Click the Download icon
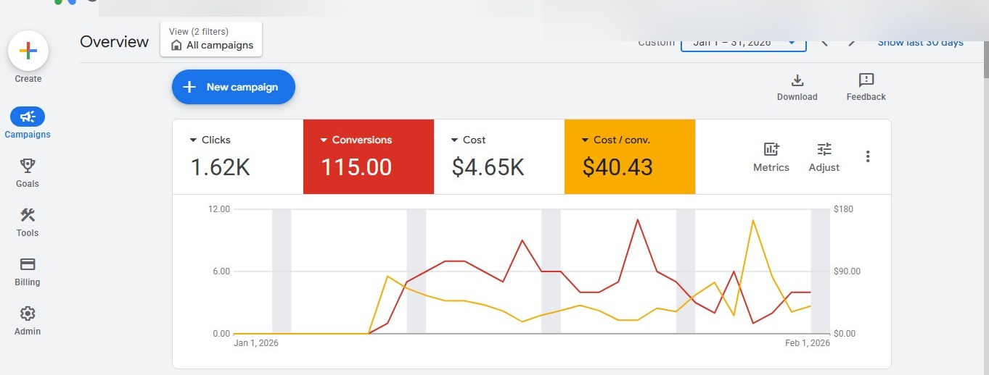Screen dimensions: 989x375 pos(797,80)
